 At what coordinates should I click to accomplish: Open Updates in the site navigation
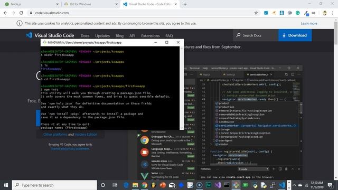[102, 36]
